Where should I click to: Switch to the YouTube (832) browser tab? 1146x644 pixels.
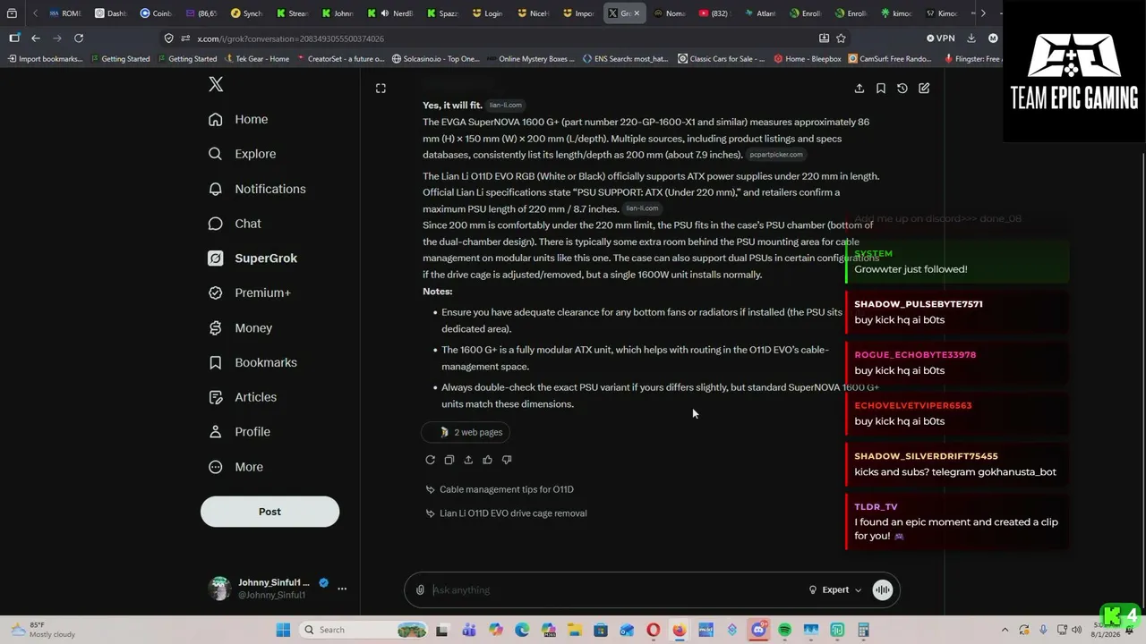[x=714, y=13]
